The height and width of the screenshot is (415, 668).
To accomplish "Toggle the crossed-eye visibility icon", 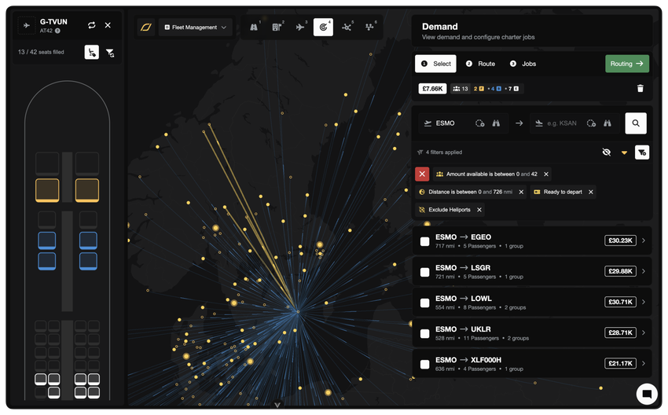I will 606,152.
